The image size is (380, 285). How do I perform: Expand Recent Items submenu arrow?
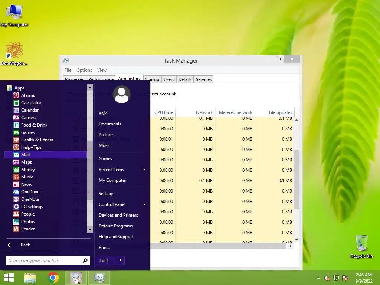[144, 169]
